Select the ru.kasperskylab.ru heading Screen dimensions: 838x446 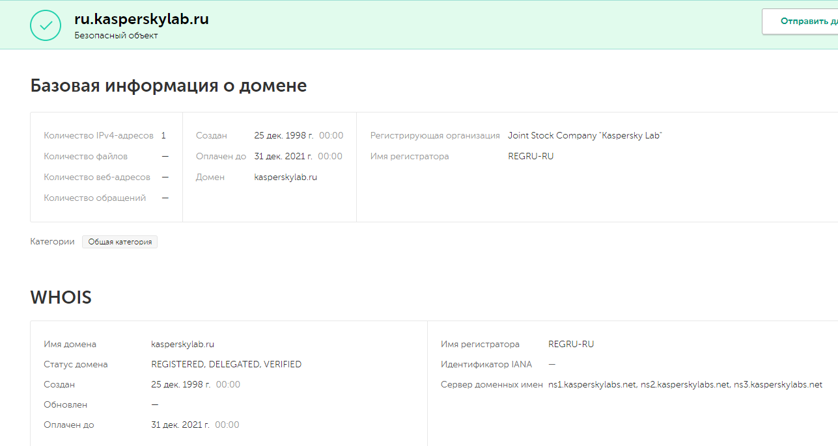(x=141, y=19)
